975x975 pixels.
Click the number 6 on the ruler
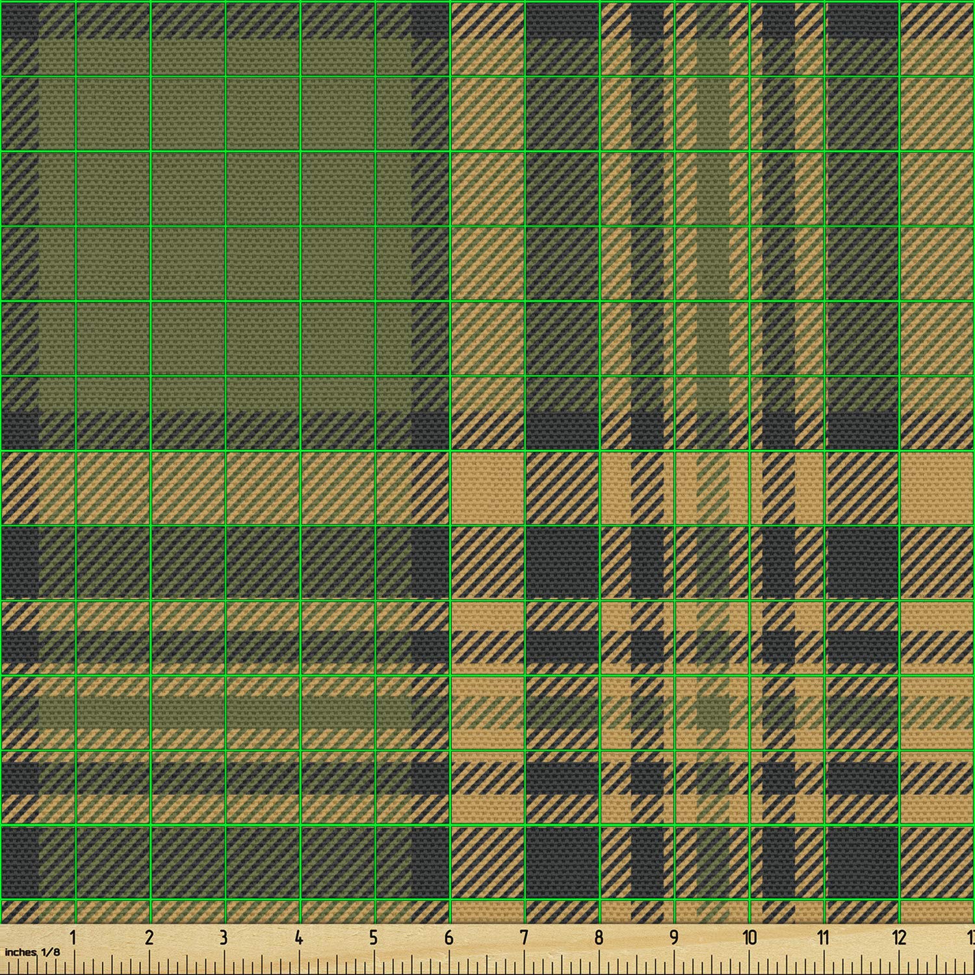click(448, 938)
